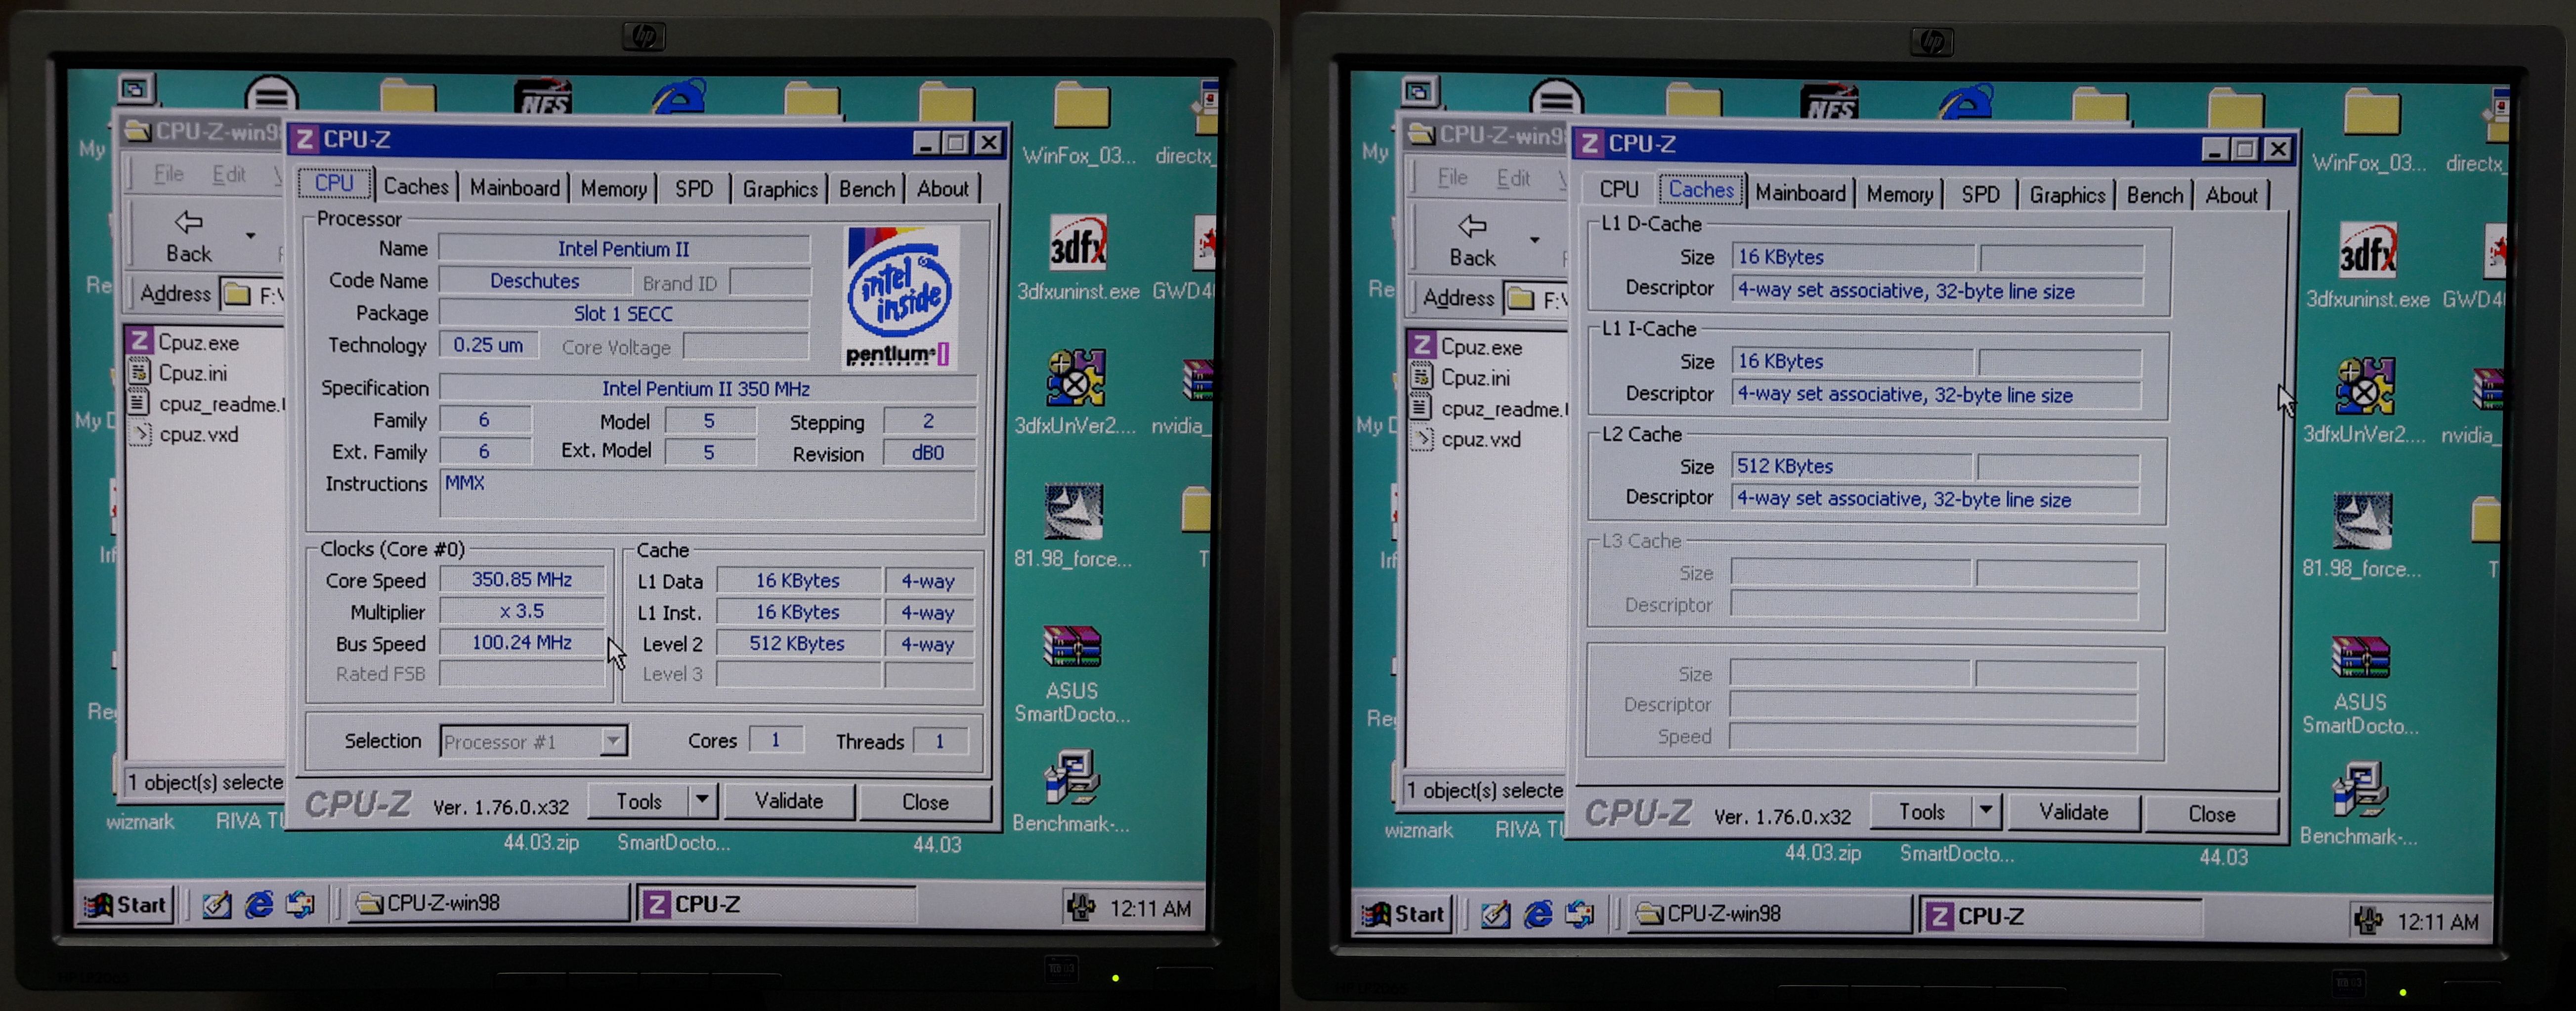The width and height of the screenshot is (2576, 1011).
Task: Switch to Caches tab in left CPU-Z window
Action: coord(415,187)
